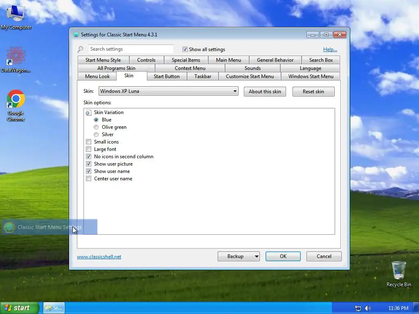419x314 pixels.
Task: Open the Language tab
Action: [311, 68]
